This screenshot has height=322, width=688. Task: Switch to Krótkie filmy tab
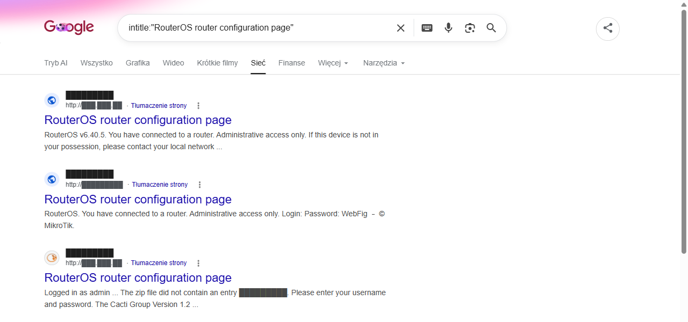(217, 63)
